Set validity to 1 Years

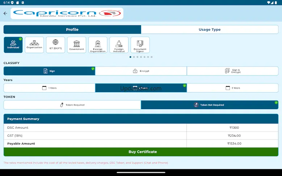[49, 88]
